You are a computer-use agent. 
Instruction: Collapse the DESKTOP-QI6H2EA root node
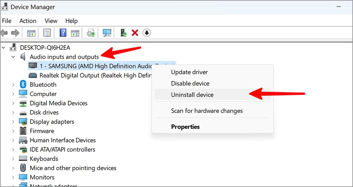4,47
